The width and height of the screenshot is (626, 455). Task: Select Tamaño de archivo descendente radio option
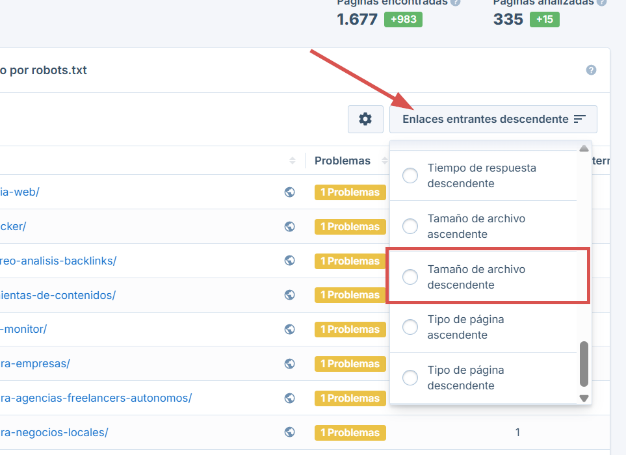coord(410,277)
